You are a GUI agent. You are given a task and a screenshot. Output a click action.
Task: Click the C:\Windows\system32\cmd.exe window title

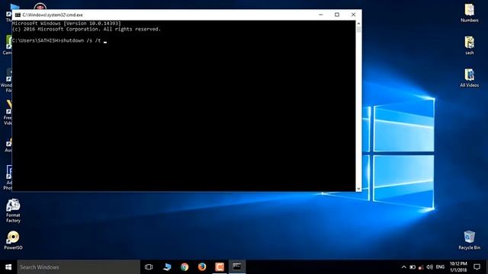[53, 15]
